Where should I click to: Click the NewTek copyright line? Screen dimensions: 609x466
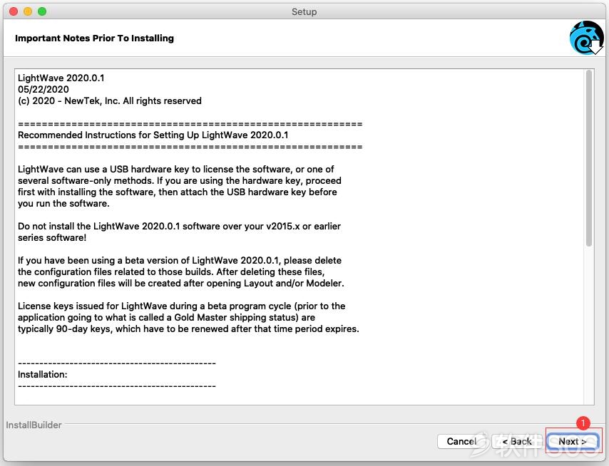(x=110, y=101)
